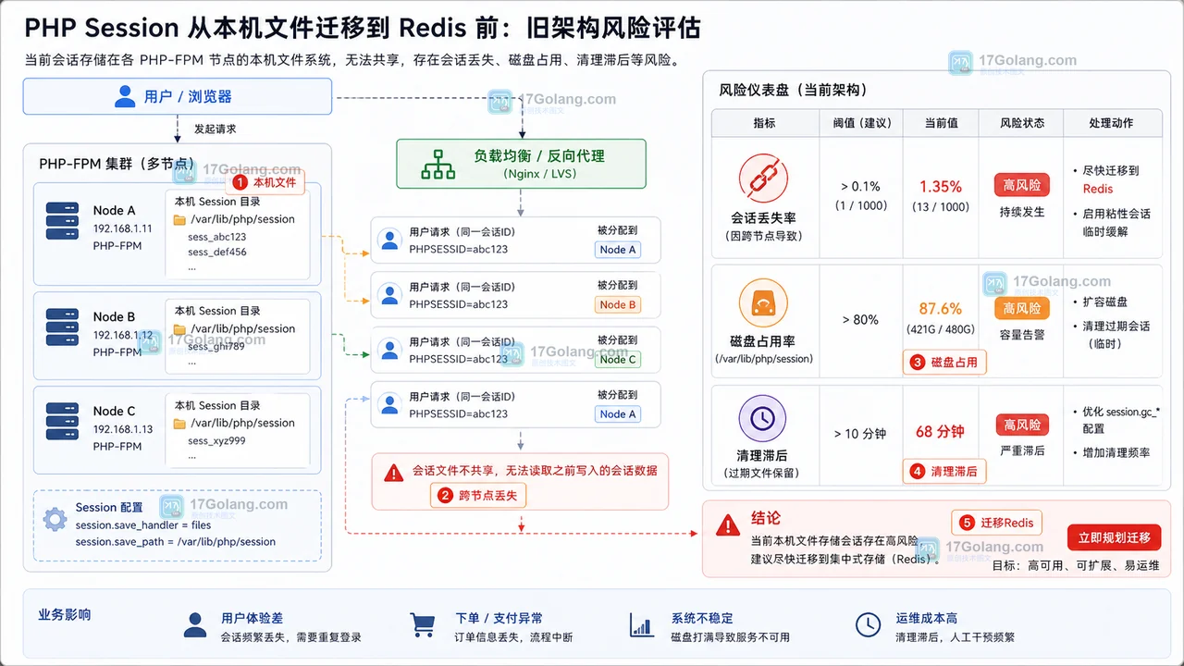
Task: Click the broken-link 会话丢失率 icon
Action: tap(763, 179)
